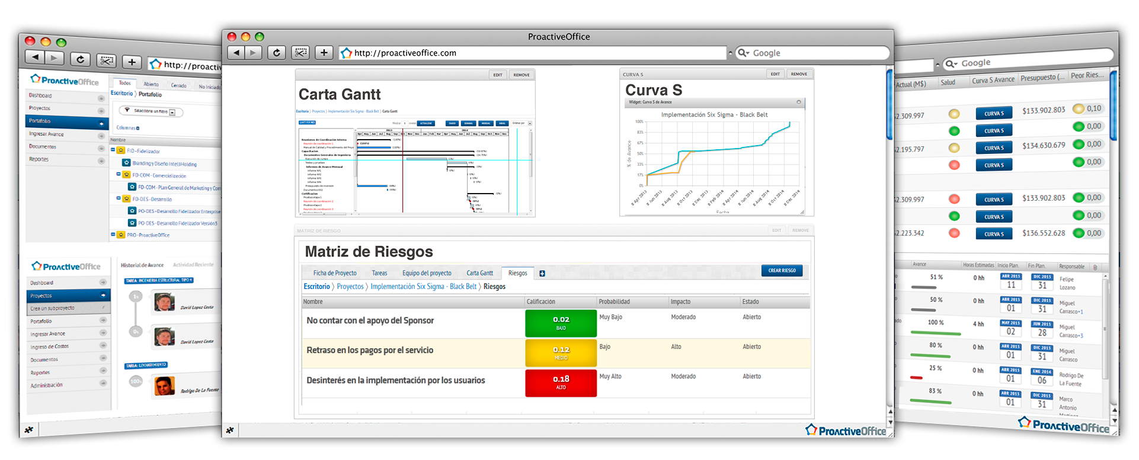Click the yellow folder icon next to FID - Fidelizador

[121, 150]
